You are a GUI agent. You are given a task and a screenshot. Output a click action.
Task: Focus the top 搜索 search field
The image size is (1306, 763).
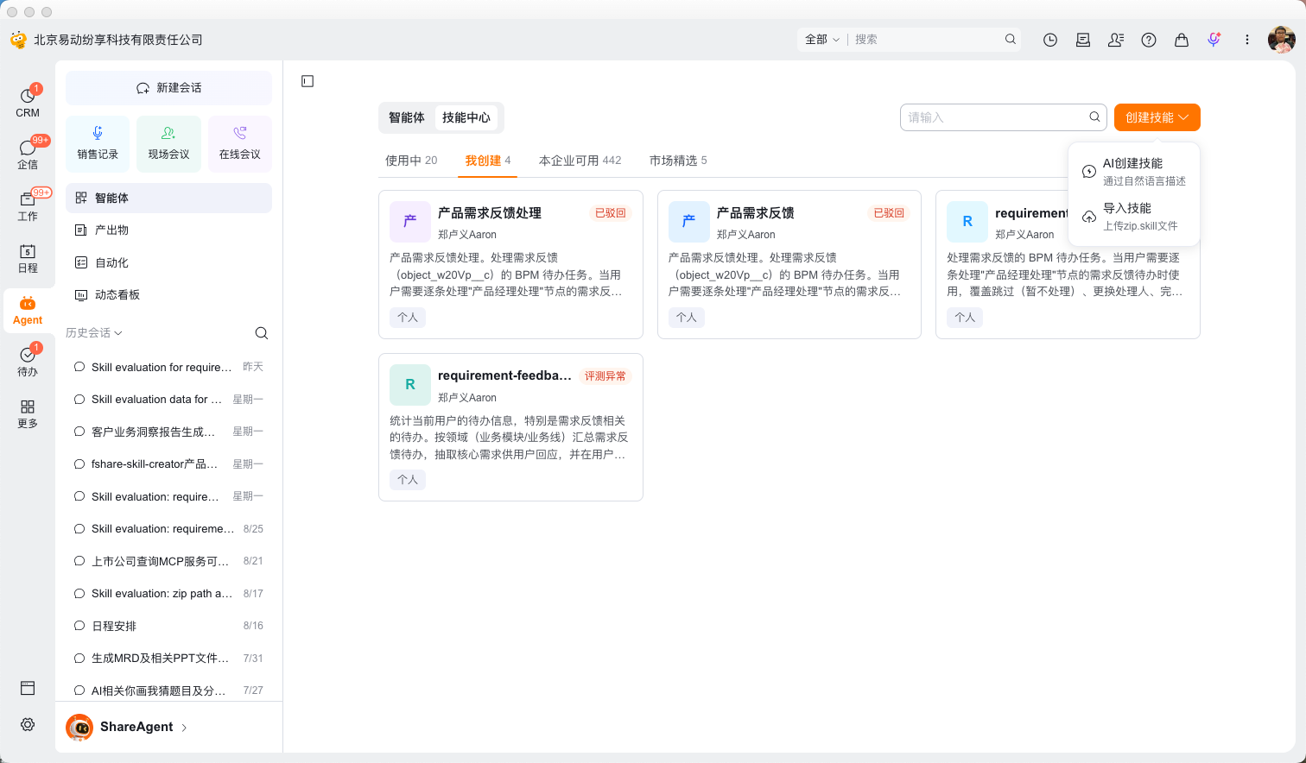click(924, 39)
